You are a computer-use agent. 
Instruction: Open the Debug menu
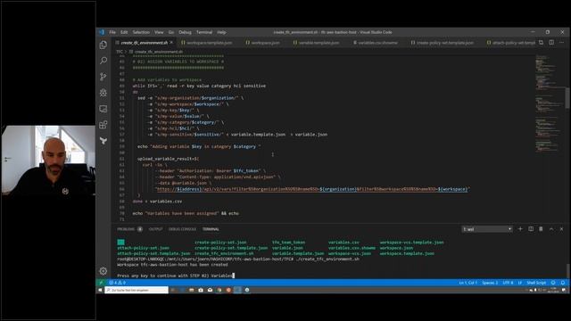[185, 32]
